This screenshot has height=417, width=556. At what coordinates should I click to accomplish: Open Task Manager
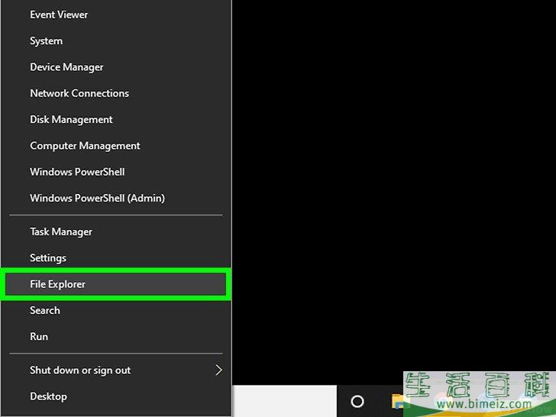tap(61, 232)
